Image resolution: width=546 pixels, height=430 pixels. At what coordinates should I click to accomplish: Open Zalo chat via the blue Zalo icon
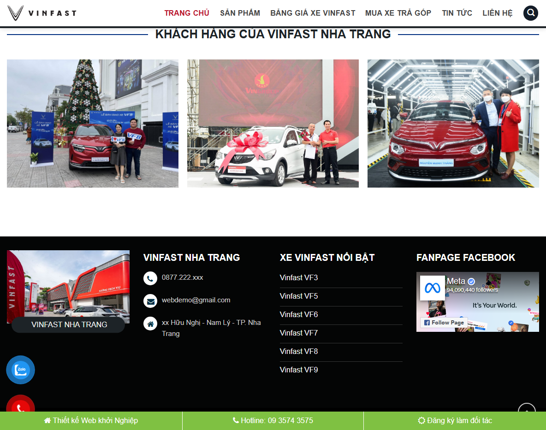pos(20,370)
